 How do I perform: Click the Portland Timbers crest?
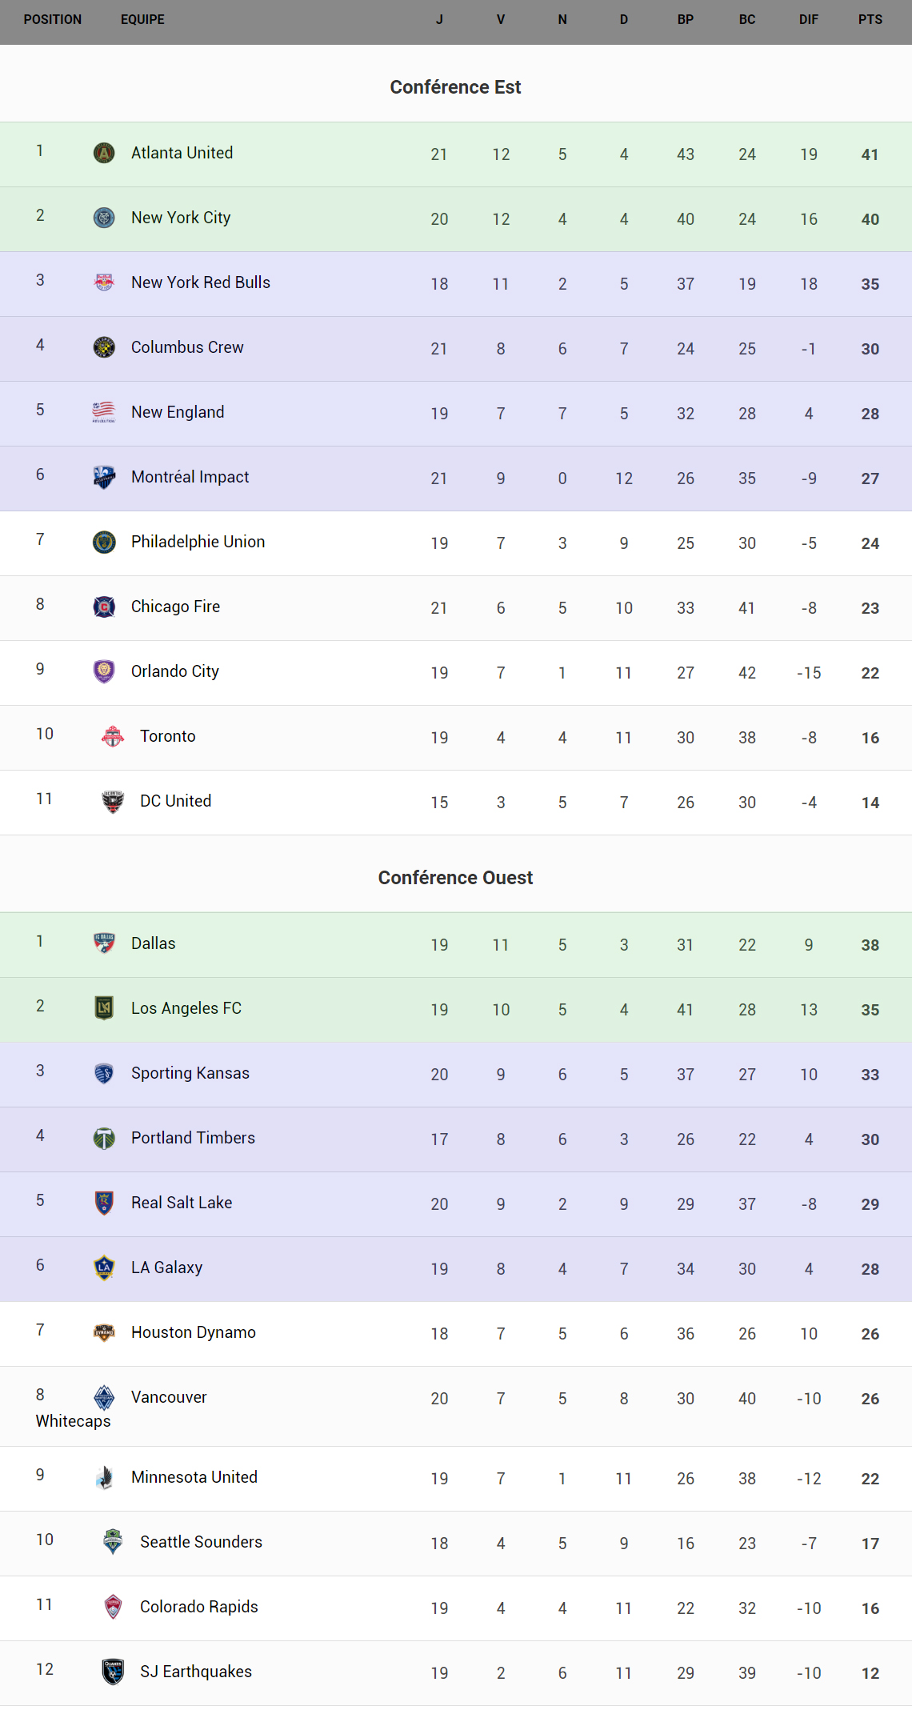pyautogui.click(x=104, y=1138)
